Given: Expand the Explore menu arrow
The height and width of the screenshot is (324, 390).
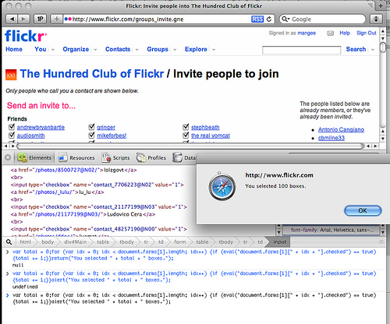Looking at the screenshot, I should pos(214,50).
